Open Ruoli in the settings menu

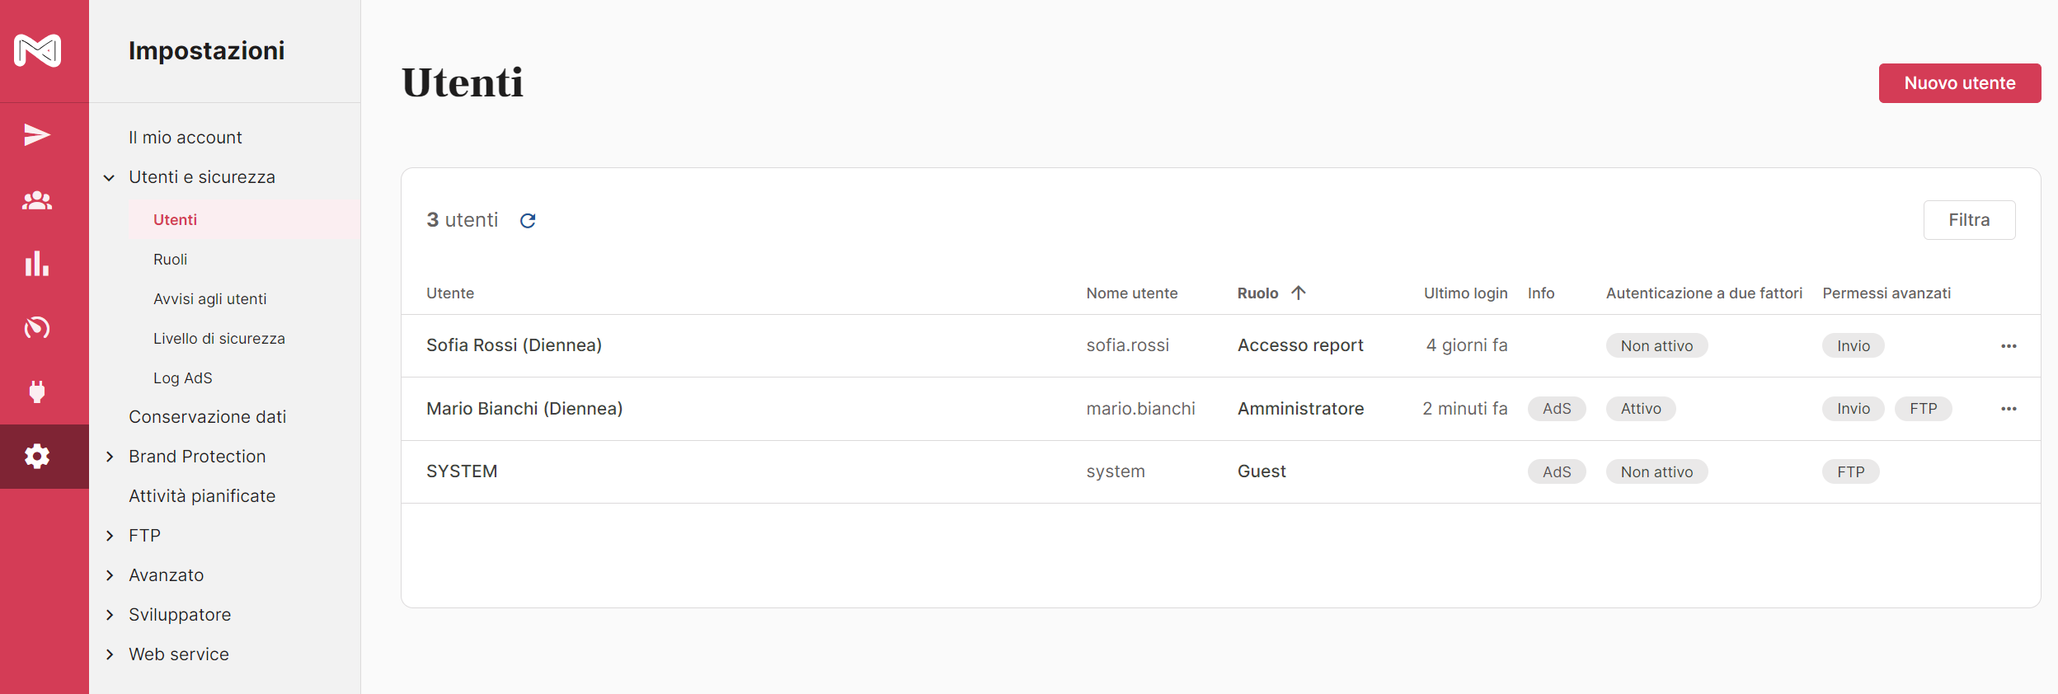(x=171, y=260)
